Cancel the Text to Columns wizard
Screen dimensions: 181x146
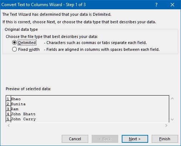coord(75,139)
